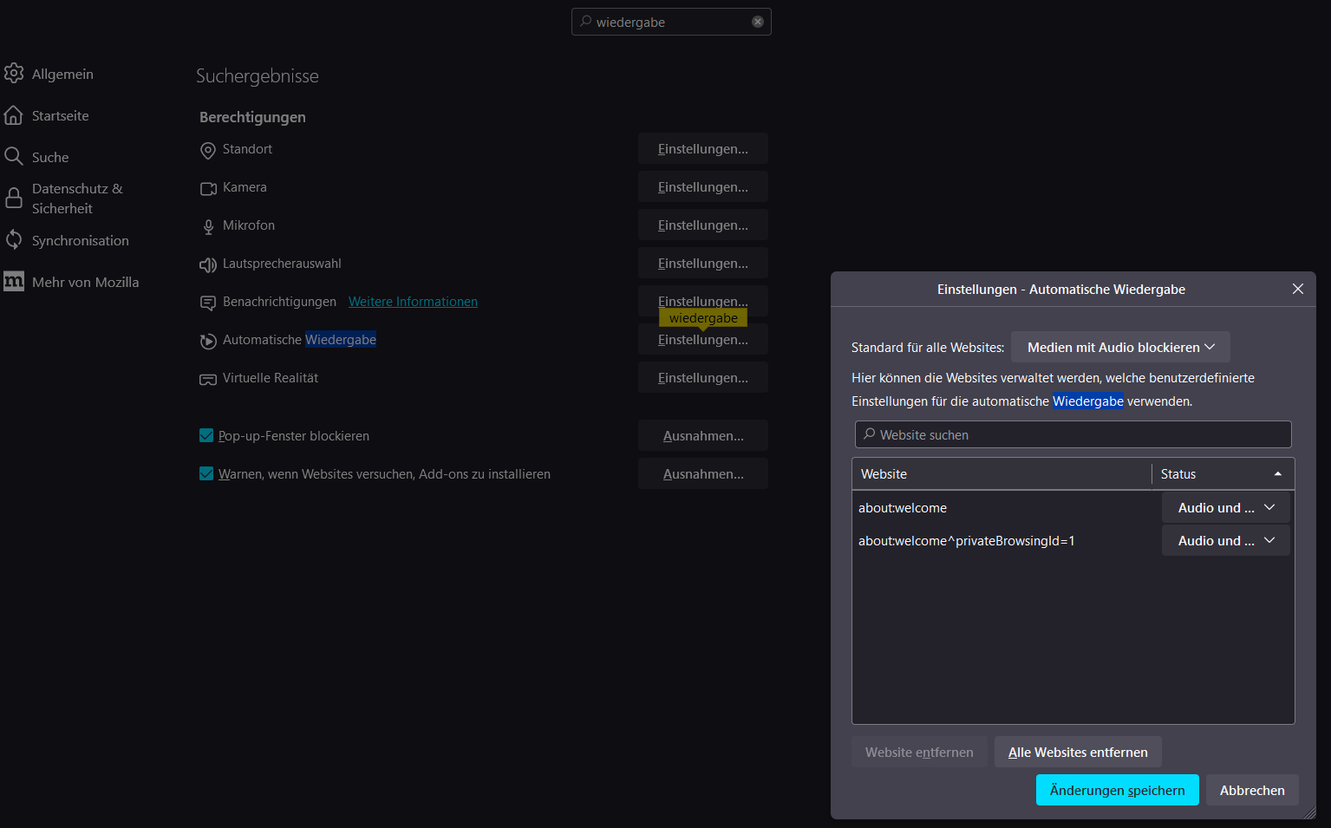Click the magnifier in Website suchen
This screenshot has height=828, width=1331.
pos(869,434)
